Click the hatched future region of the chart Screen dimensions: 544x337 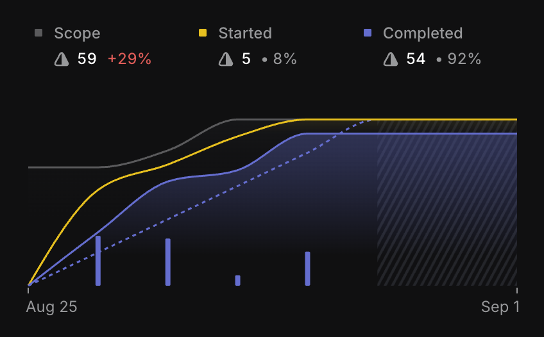click(446, 211)
